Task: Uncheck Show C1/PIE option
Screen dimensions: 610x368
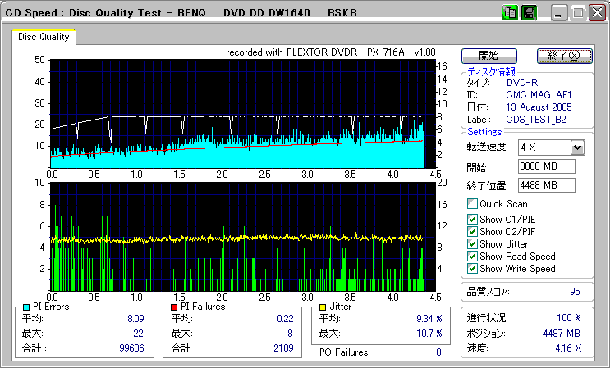Action: [x=472, y=219]
